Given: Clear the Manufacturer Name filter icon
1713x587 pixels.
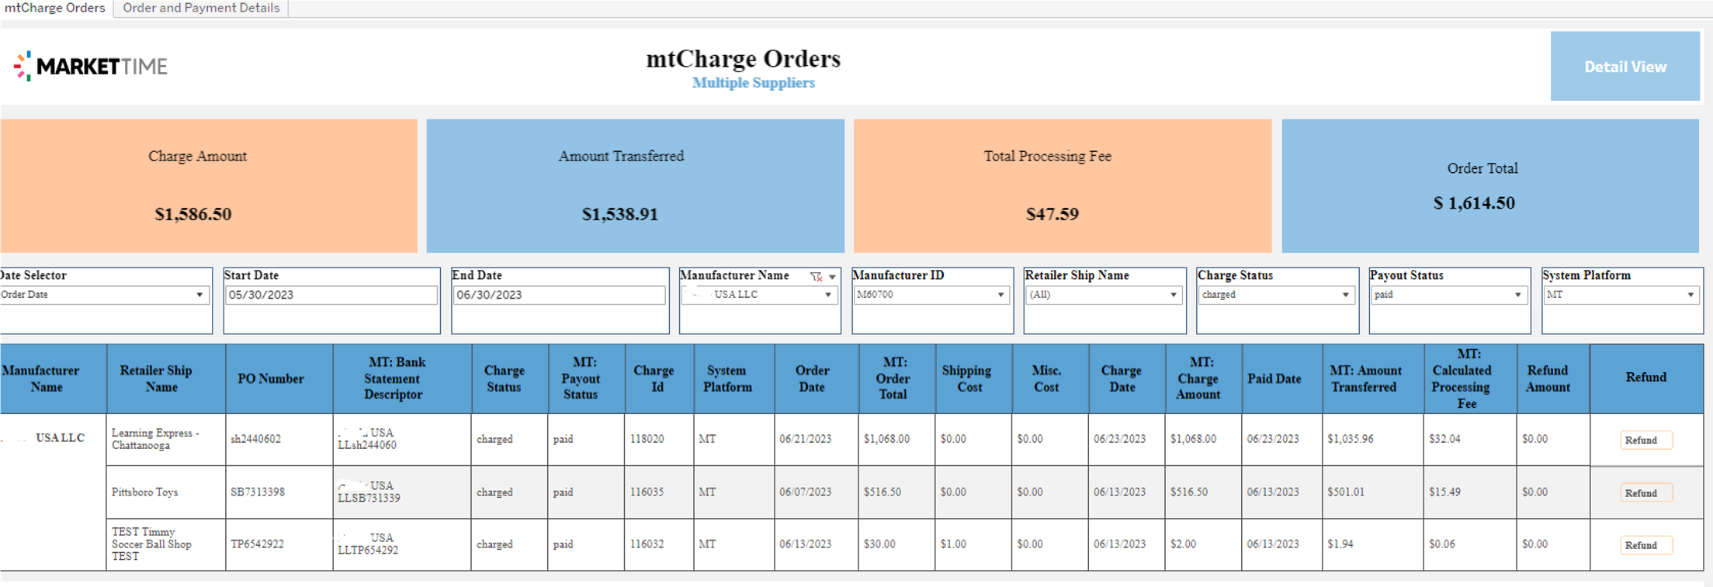Looking at the screenshot, I should click(816, 277).
